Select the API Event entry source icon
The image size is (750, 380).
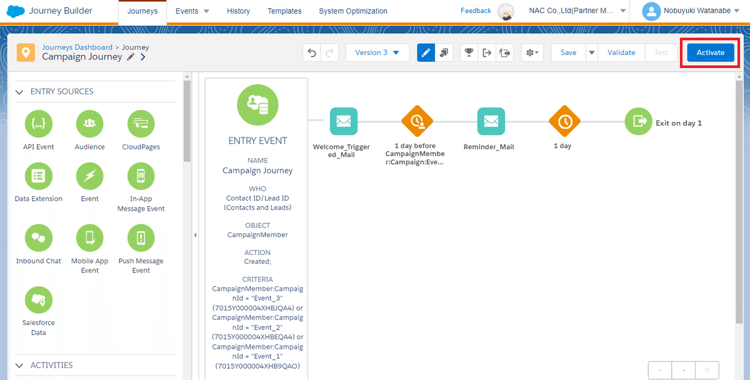[39, 124]
